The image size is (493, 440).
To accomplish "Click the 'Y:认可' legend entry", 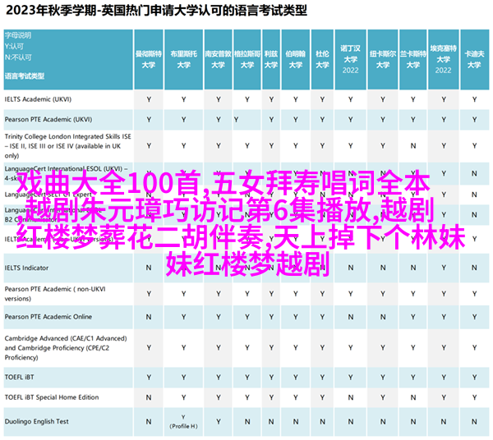I will click(x=14, y=47).
